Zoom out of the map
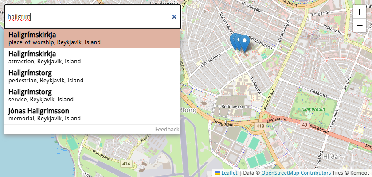Viewport: 372px width, 177px height. click(359, 26)
